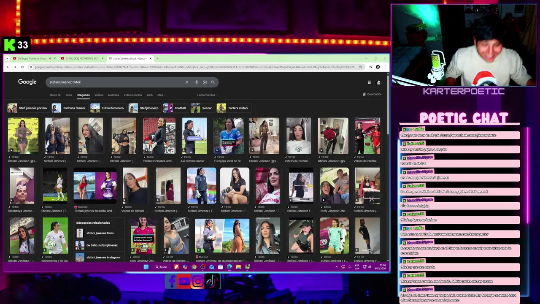Expand the Más search filter dropdown

pyautogui.click(x=161, y=95)
